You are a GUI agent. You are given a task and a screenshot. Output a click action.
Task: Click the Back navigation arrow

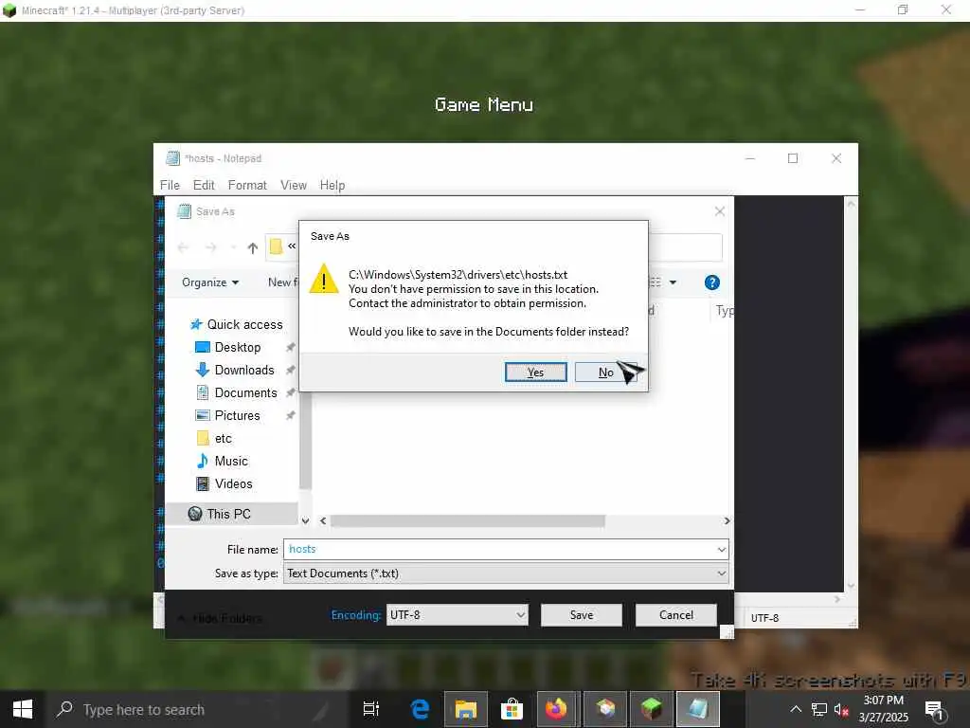pos(183,247)
